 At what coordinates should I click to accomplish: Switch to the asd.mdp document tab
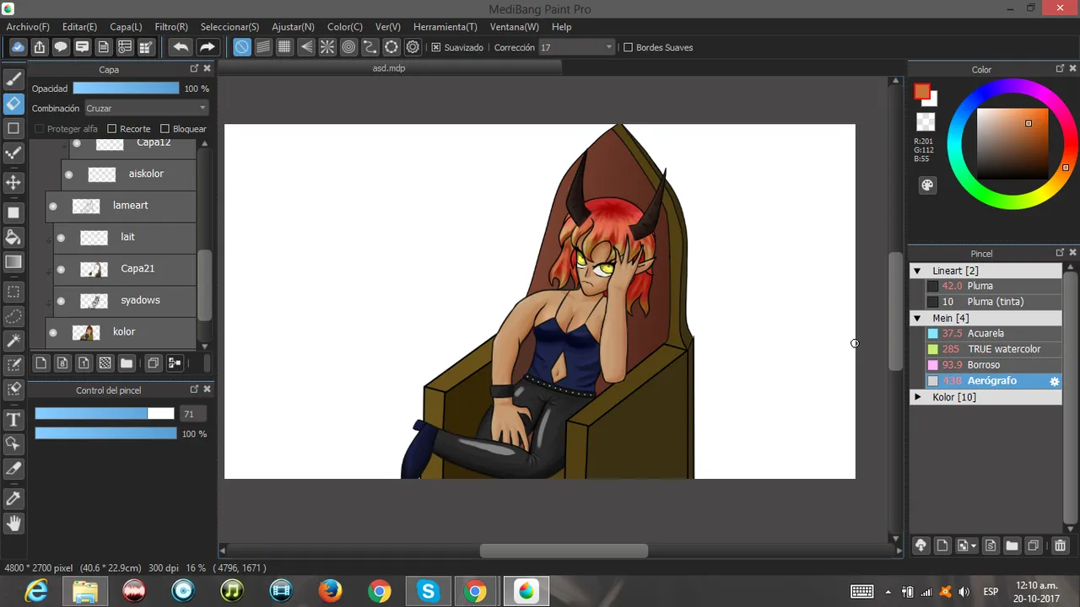[389, 68]
